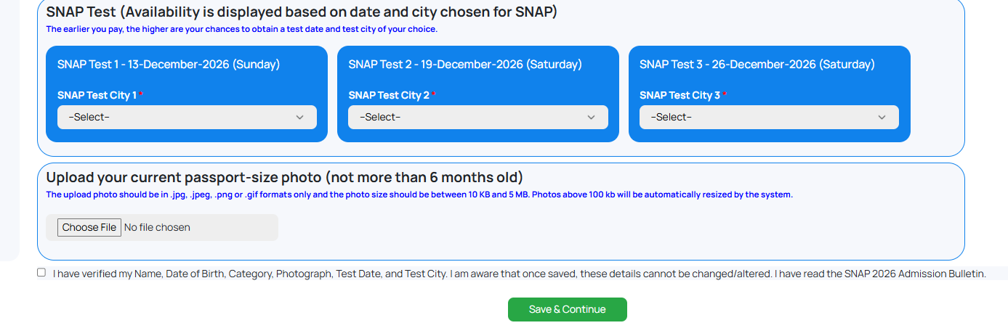Select the SNAP Test 2 19-December-2026 card header
The height and width of the screenshot is (336, 1008).
465,65
